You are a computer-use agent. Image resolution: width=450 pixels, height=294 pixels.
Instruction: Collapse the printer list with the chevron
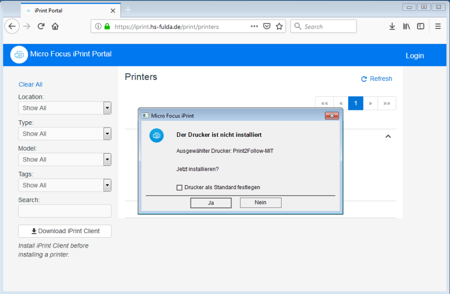[x=388, y=136]
